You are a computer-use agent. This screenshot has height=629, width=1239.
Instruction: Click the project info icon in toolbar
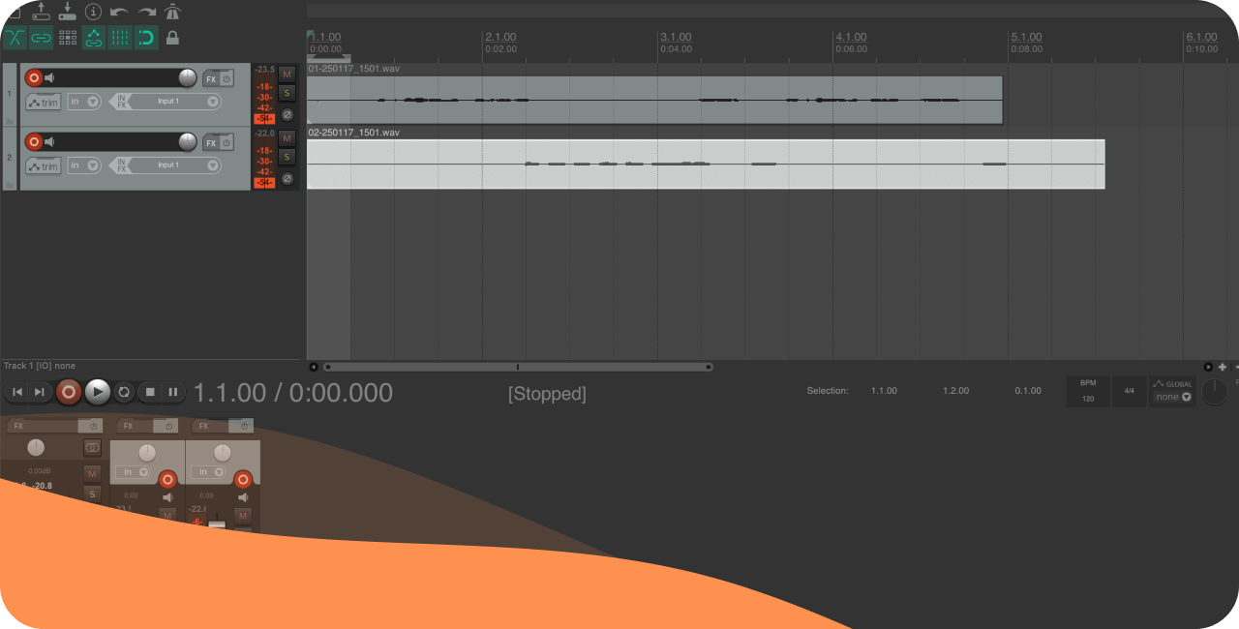[x=93, y=12]
